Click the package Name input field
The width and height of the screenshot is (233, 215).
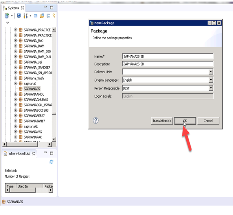click(168, 56)
